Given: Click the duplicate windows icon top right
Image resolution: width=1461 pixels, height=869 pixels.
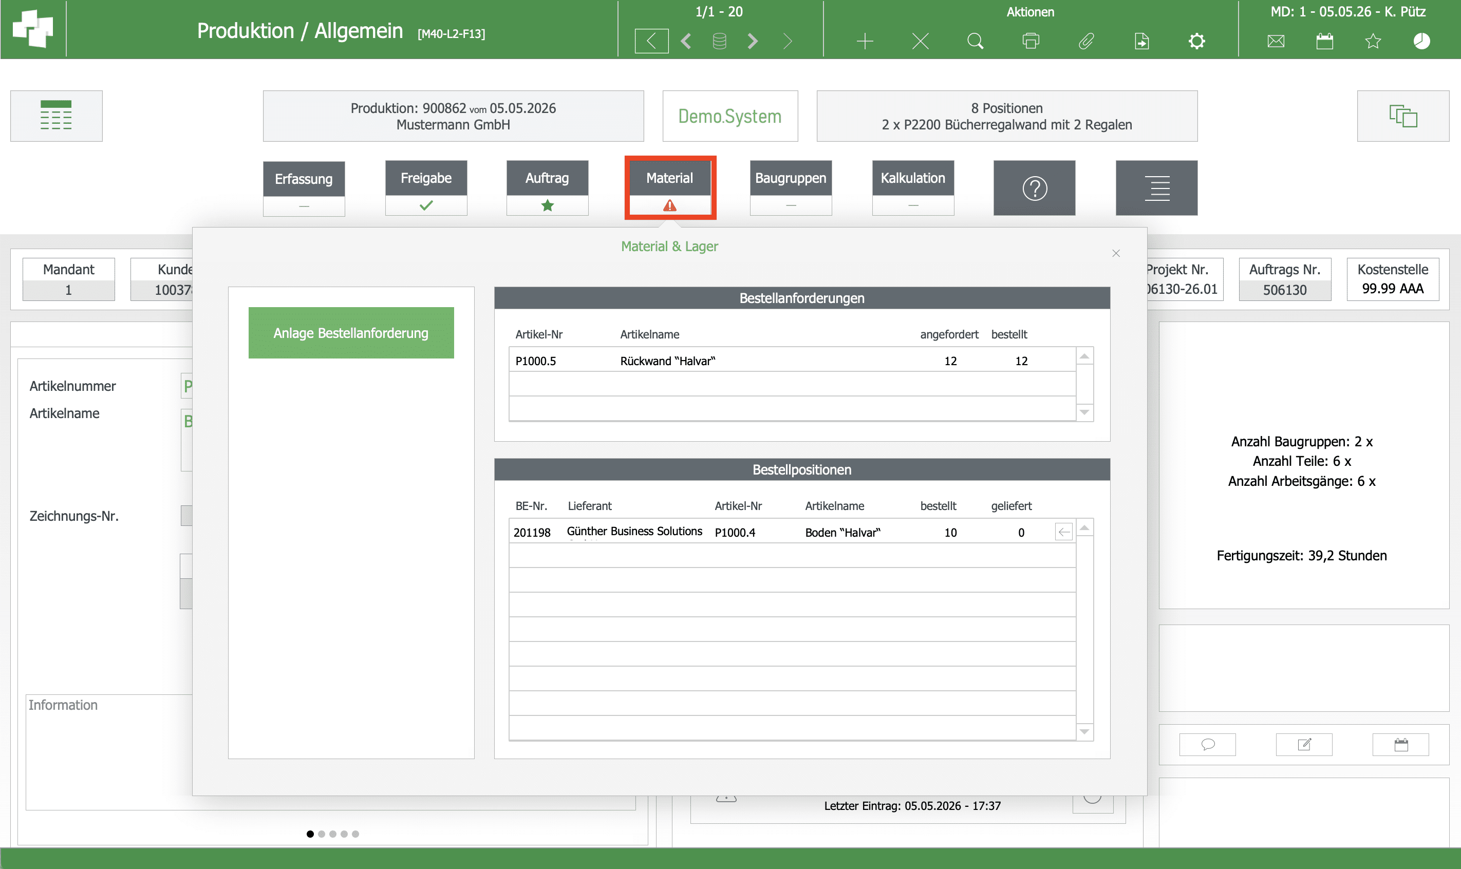Looking at the screenshot, I should [x=1403, y=116].
